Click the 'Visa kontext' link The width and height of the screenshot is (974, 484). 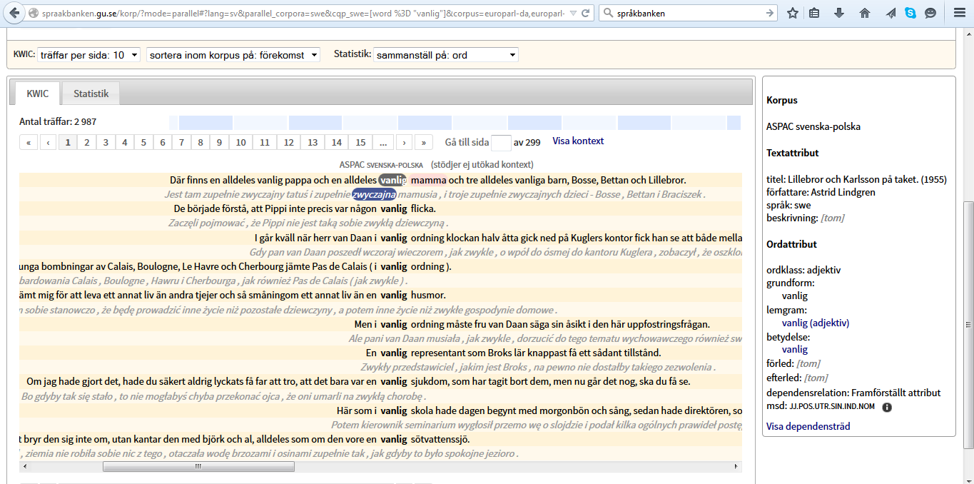click(x=578, y=141)
